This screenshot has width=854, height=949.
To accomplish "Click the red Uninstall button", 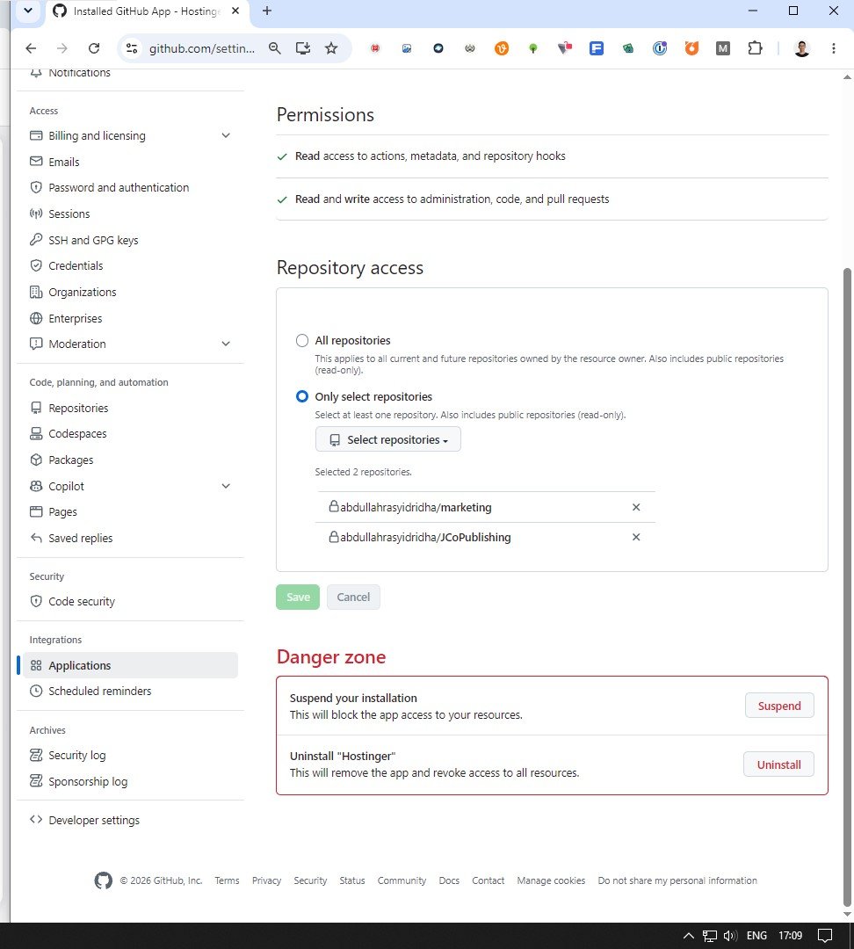I will (778, 764).
